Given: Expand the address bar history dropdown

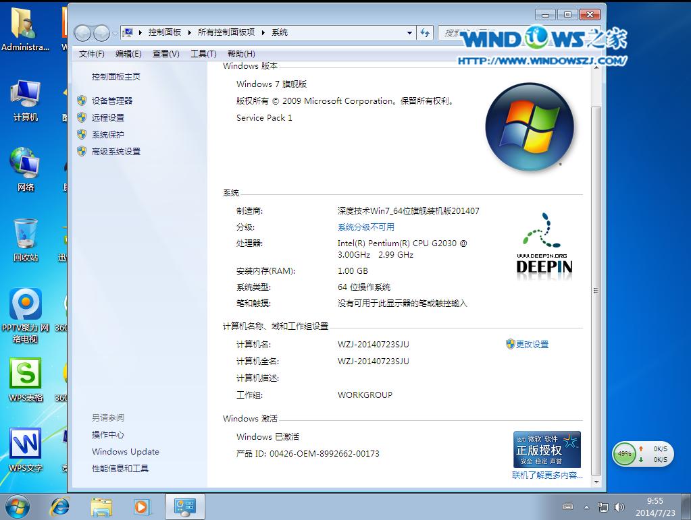Looking at the screenshot, I should (409, 32).
